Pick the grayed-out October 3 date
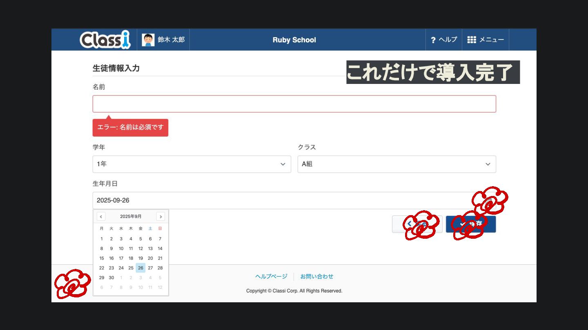The image size is (588, 330). click(140, 278)
